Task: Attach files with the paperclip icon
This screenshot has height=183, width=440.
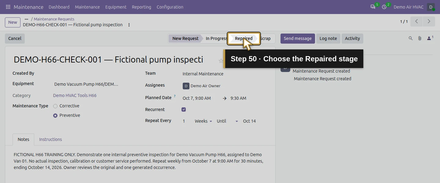Action: coord(420,38)
